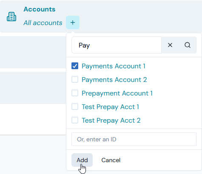This screenshot has width=202, height=174.
Task: Pick the Test Prepay Acct 2 label
Action: [111, 121]
